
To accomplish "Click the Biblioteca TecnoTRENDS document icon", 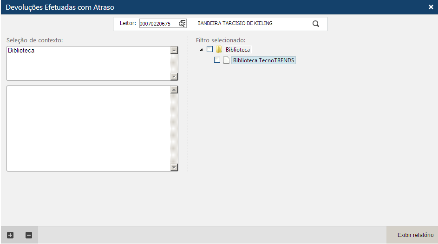I will 227,60.
